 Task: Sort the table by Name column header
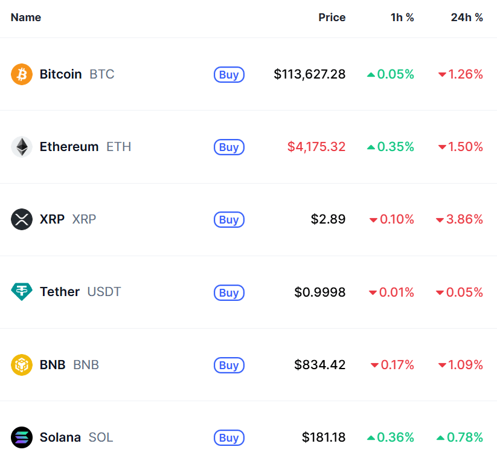(x=26, y=18)
